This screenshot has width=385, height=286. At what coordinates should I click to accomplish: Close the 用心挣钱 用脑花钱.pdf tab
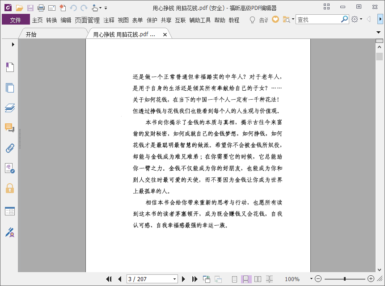point(165,34)
